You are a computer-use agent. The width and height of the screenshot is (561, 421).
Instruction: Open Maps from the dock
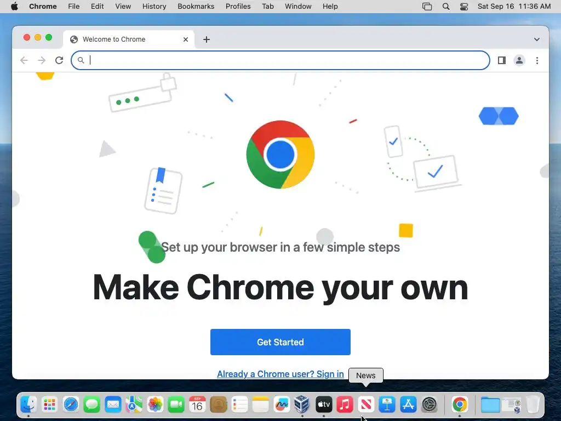coord(134,405)
